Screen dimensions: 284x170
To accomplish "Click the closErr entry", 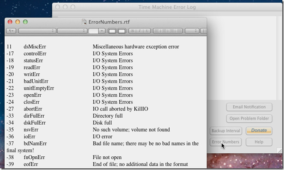I will pos(32,102).
